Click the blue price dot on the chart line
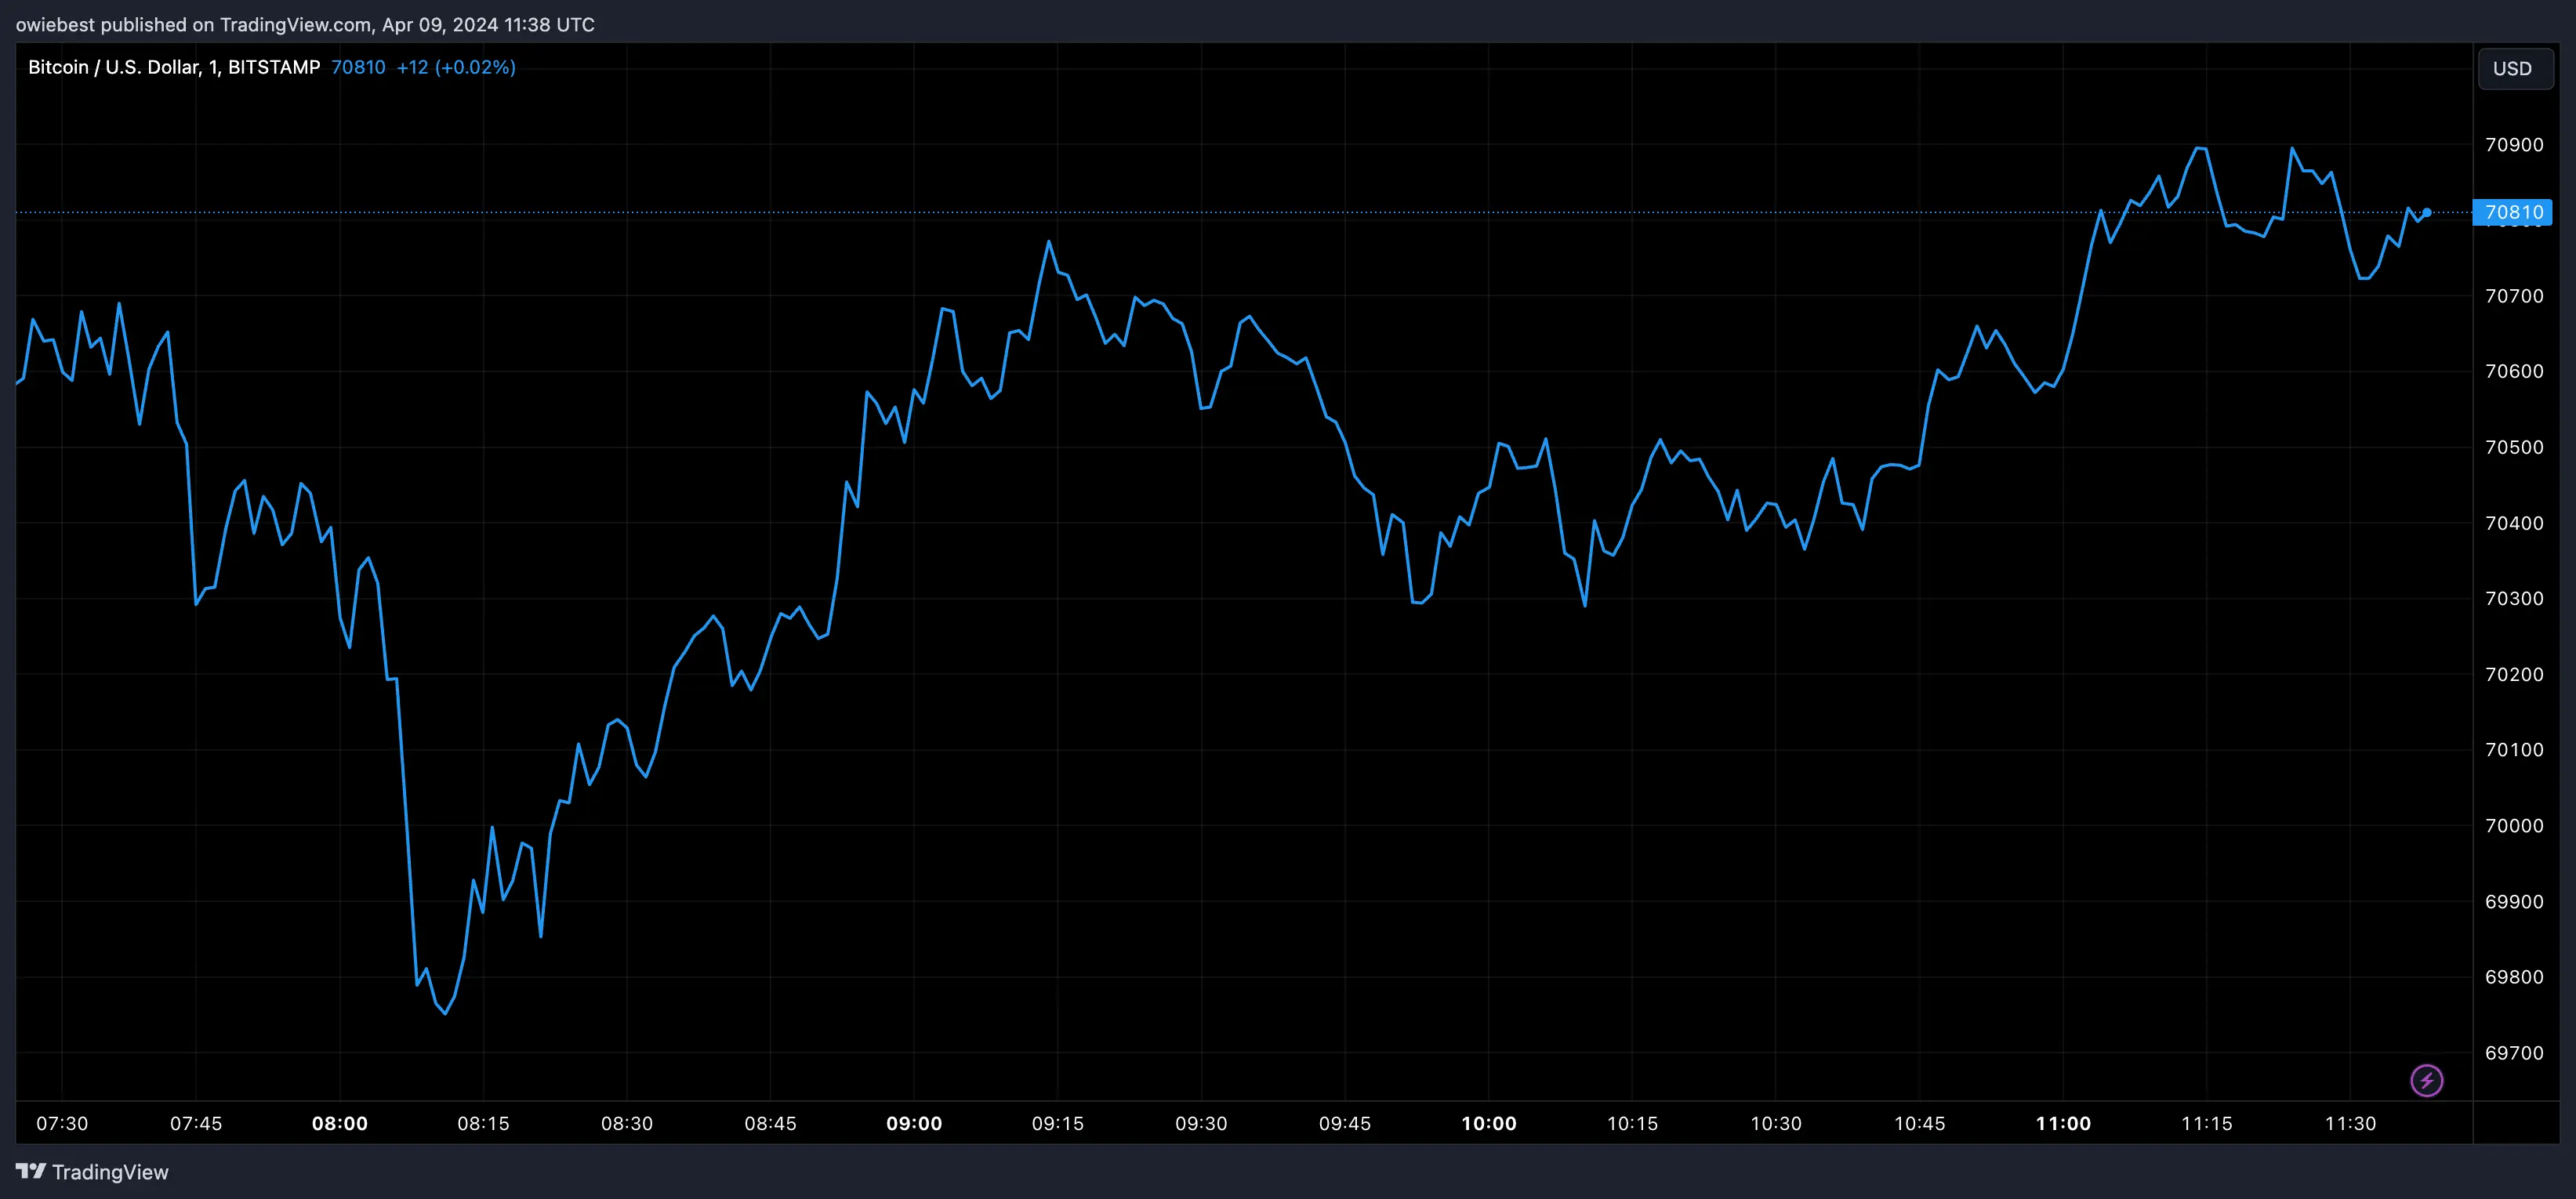 point(2426,212)
